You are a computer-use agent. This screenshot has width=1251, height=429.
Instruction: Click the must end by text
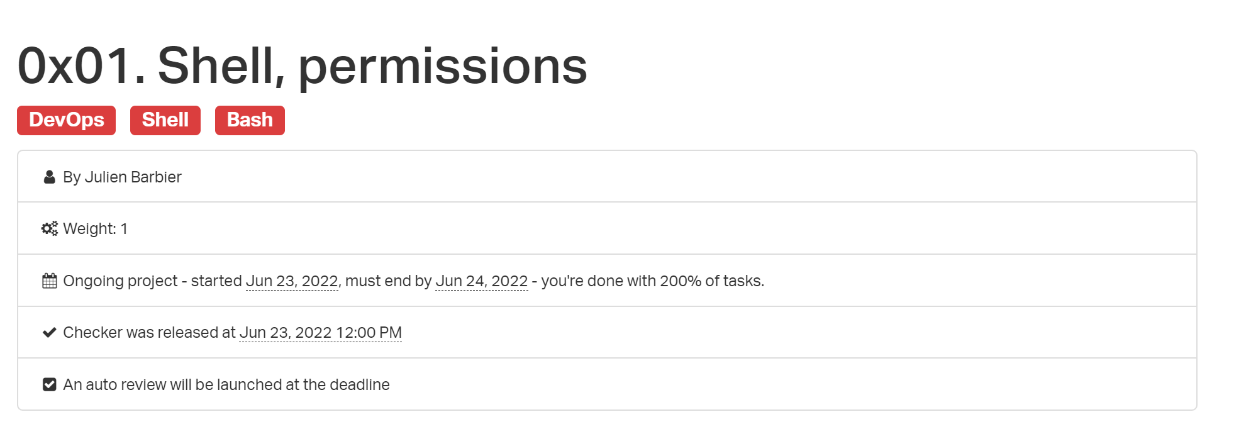(x=388, y=281)
